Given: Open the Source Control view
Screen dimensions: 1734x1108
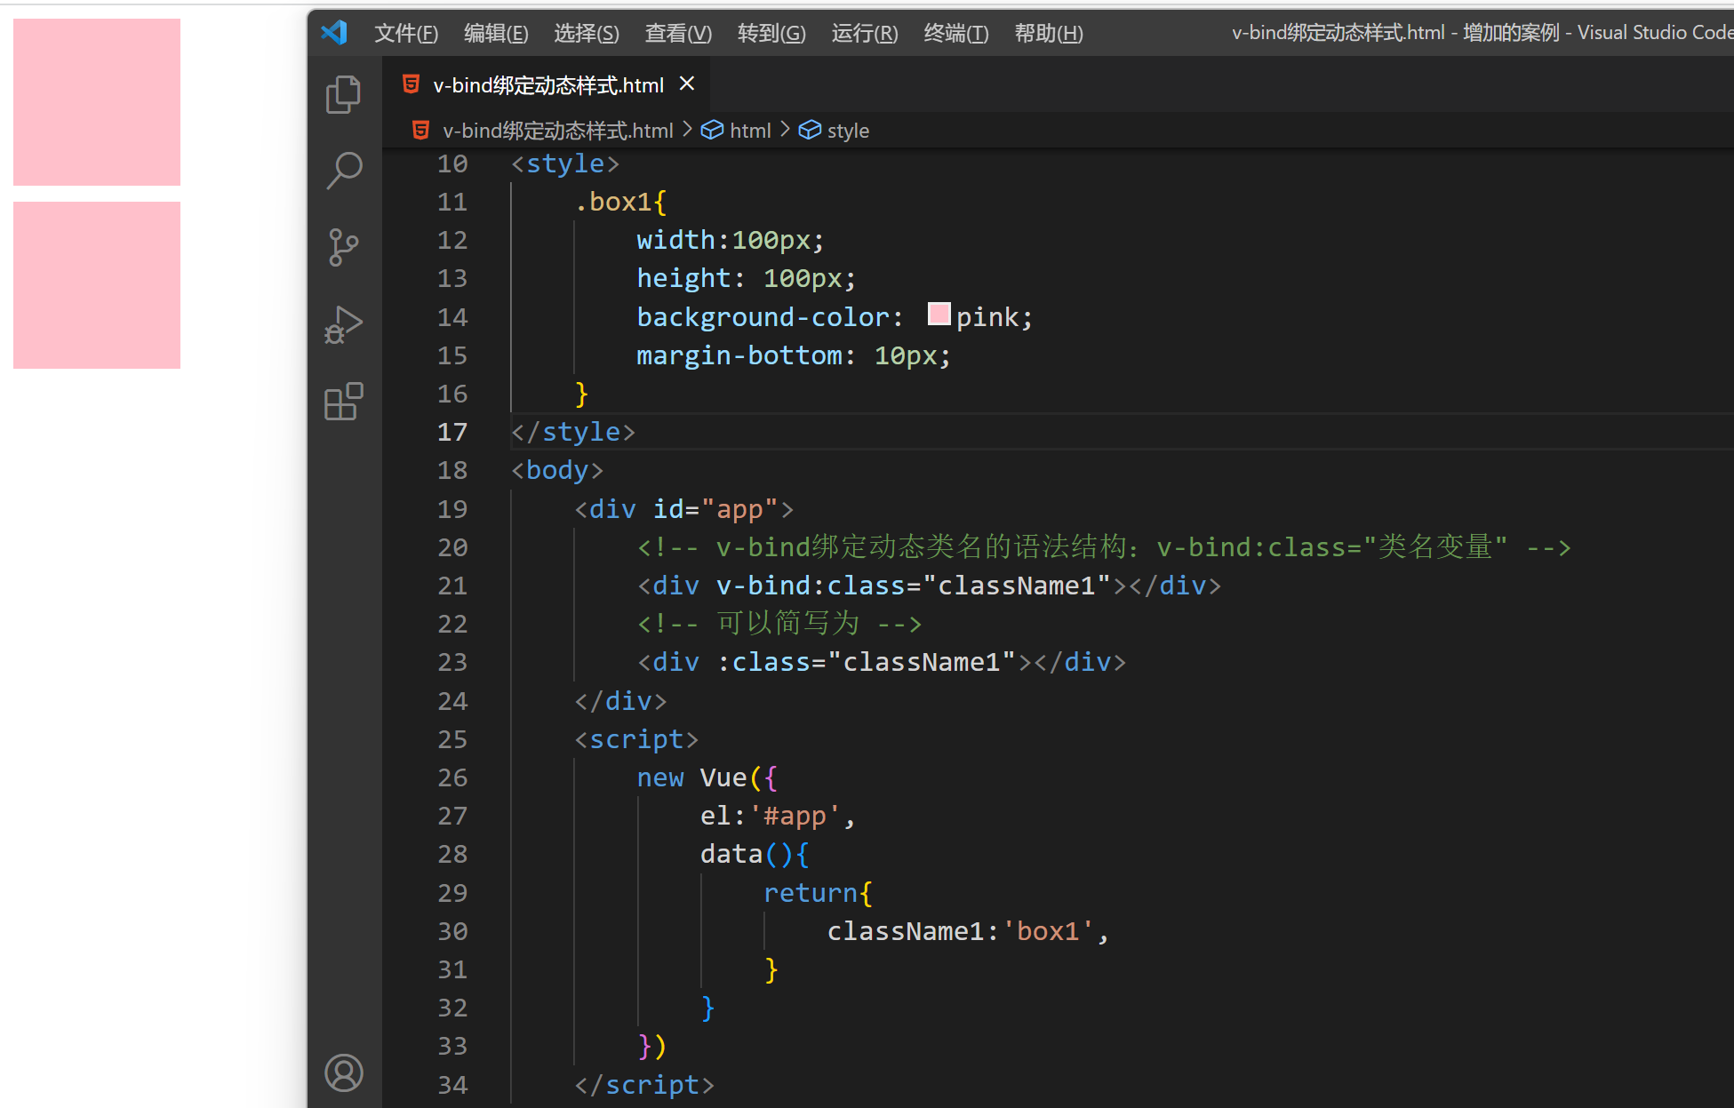Looking at the screenshot, I should 343,247.
